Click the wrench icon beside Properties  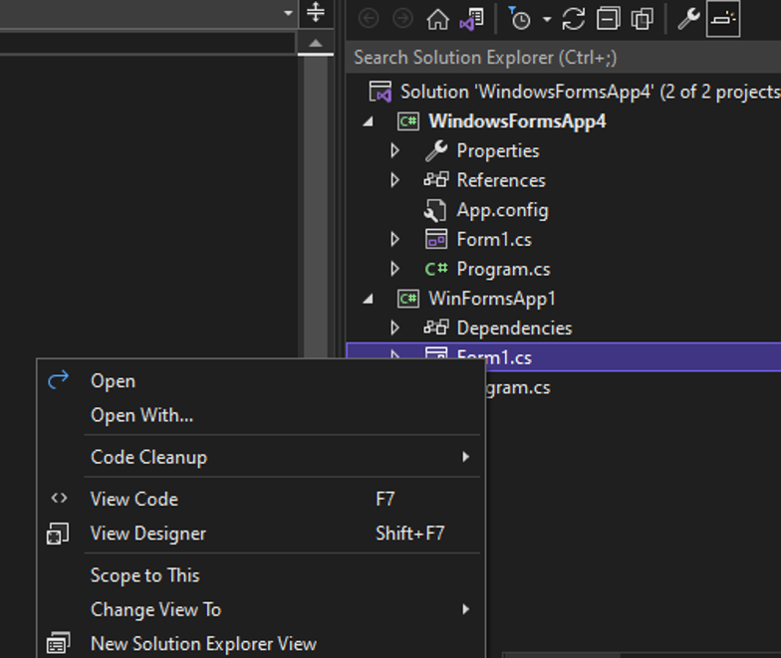(x=436, y=150)
